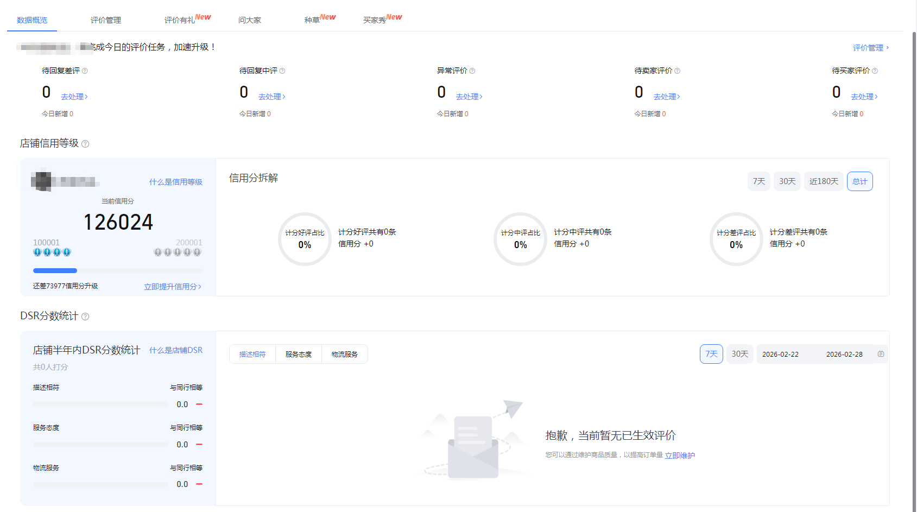917x512 pixels.
Task: Click the credit score upgrade progress bar
Action: pos(117,270)
